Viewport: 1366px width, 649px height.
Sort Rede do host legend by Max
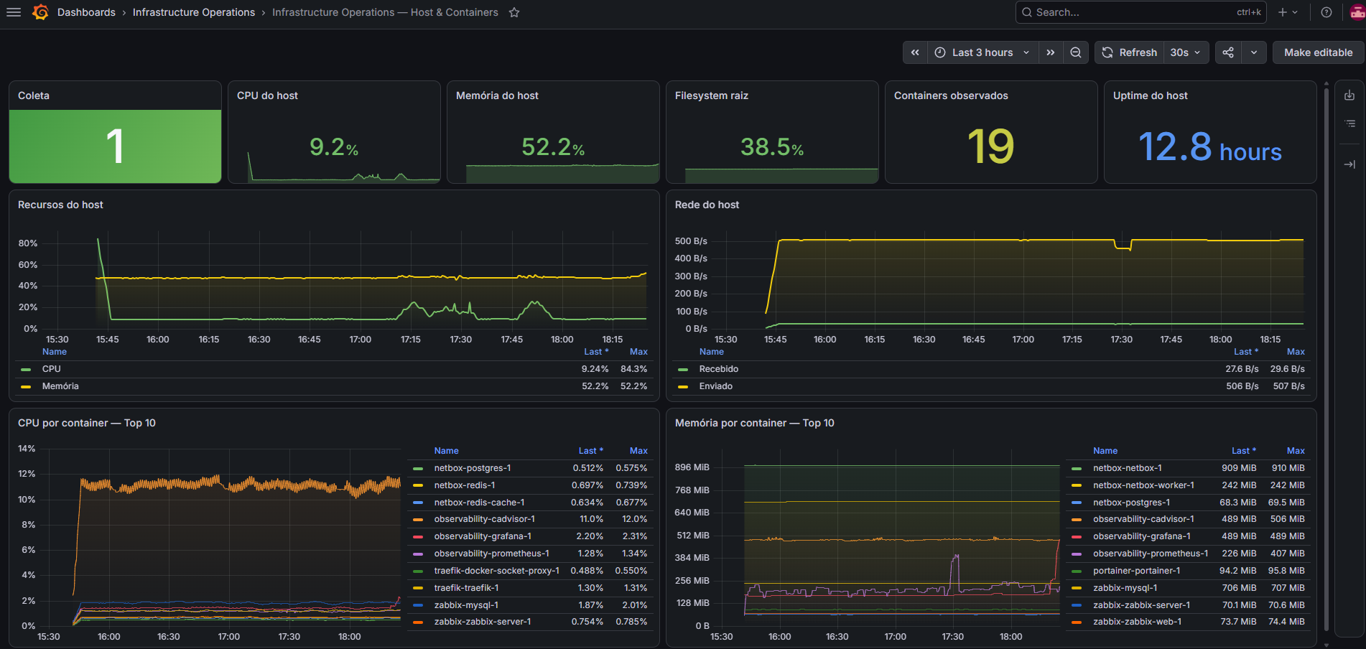point(1296,352)
